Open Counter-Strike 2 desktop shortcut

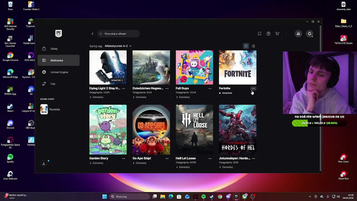(31, 6)
